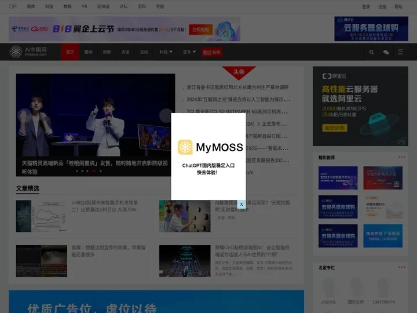Select the 首页 tab in main nav
The height and width of the screenshot is (313, 417).
[x=70, y=52]
